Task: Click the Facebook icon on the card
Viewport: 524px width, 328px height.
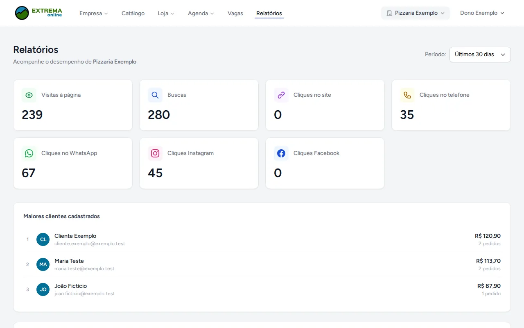Action: click(281, 153)
